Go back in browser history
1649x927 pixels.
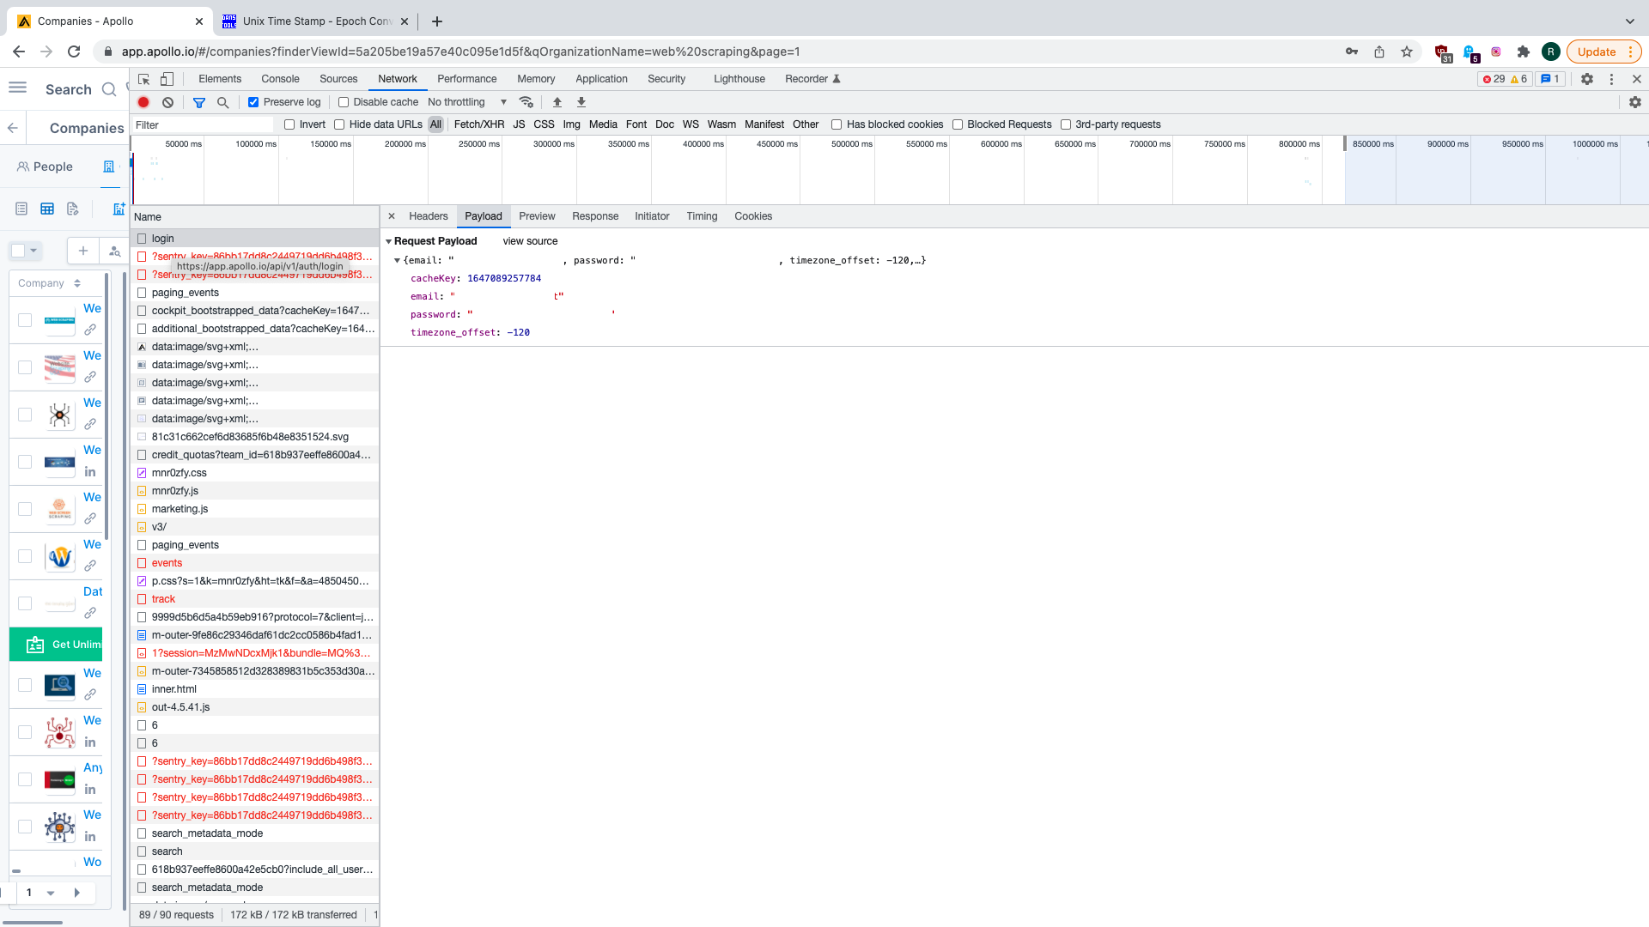(x=19, y=51)
